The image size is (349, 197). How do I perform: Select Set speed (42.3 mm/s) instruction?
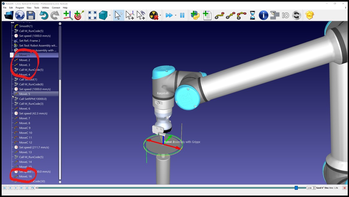pos(33,113)
